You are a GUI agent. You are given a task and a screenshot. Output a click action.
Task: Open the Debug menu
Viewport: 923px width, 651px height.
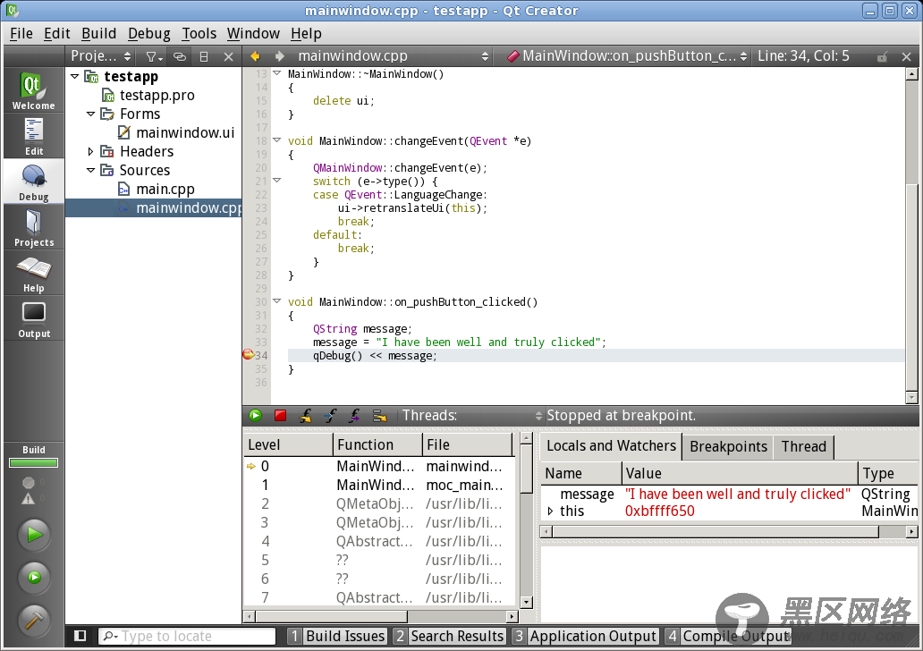click(149, 34)
